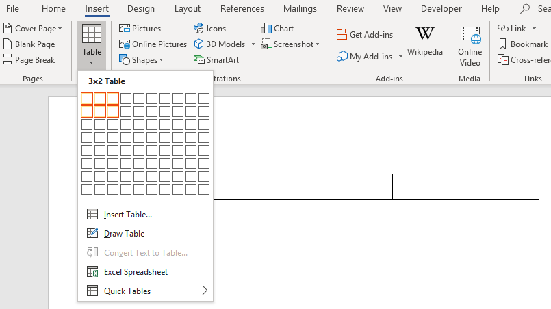The width and height of the screenshot is (551, 309).
Task: Insert 3D Models
Action: pos(220,44)
